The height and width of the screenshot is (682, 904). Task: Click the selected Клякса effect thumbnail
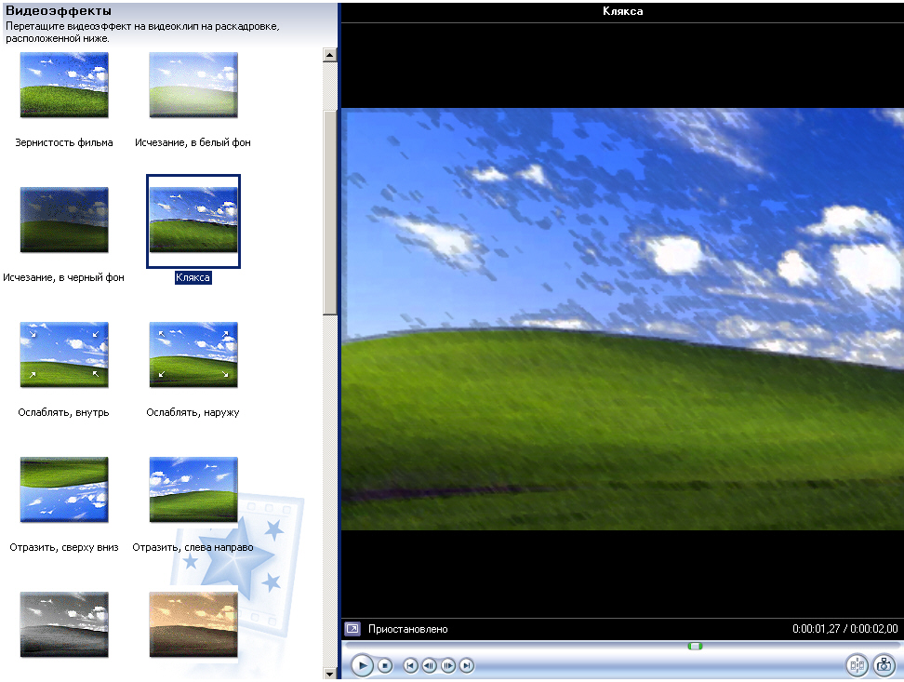193,220
